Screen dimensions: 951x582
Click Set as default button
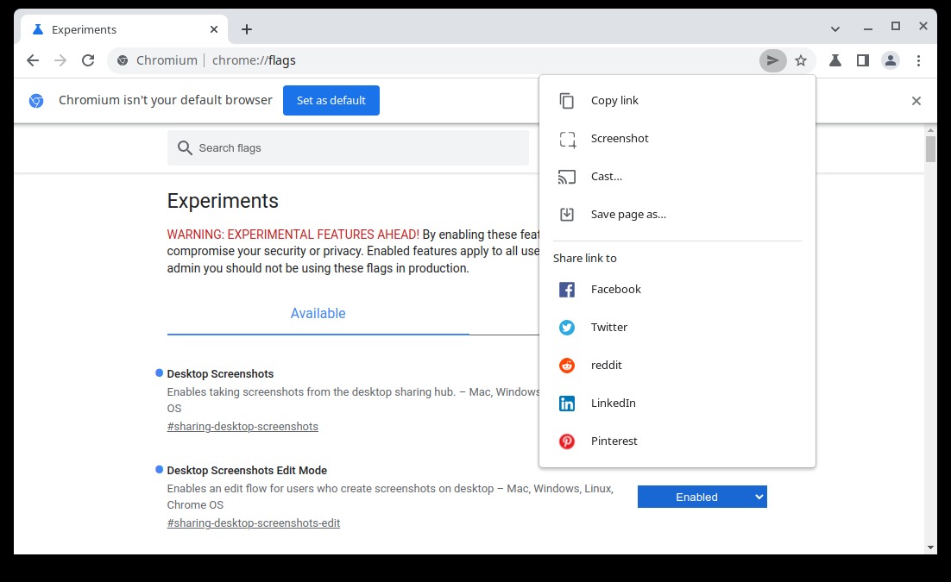331,101
